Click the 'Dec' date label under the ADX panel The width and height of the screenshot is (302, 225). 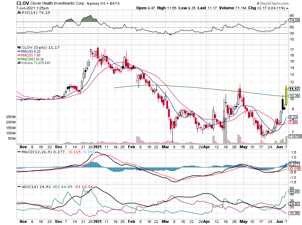pyautogui.click(x=59, y=222)
